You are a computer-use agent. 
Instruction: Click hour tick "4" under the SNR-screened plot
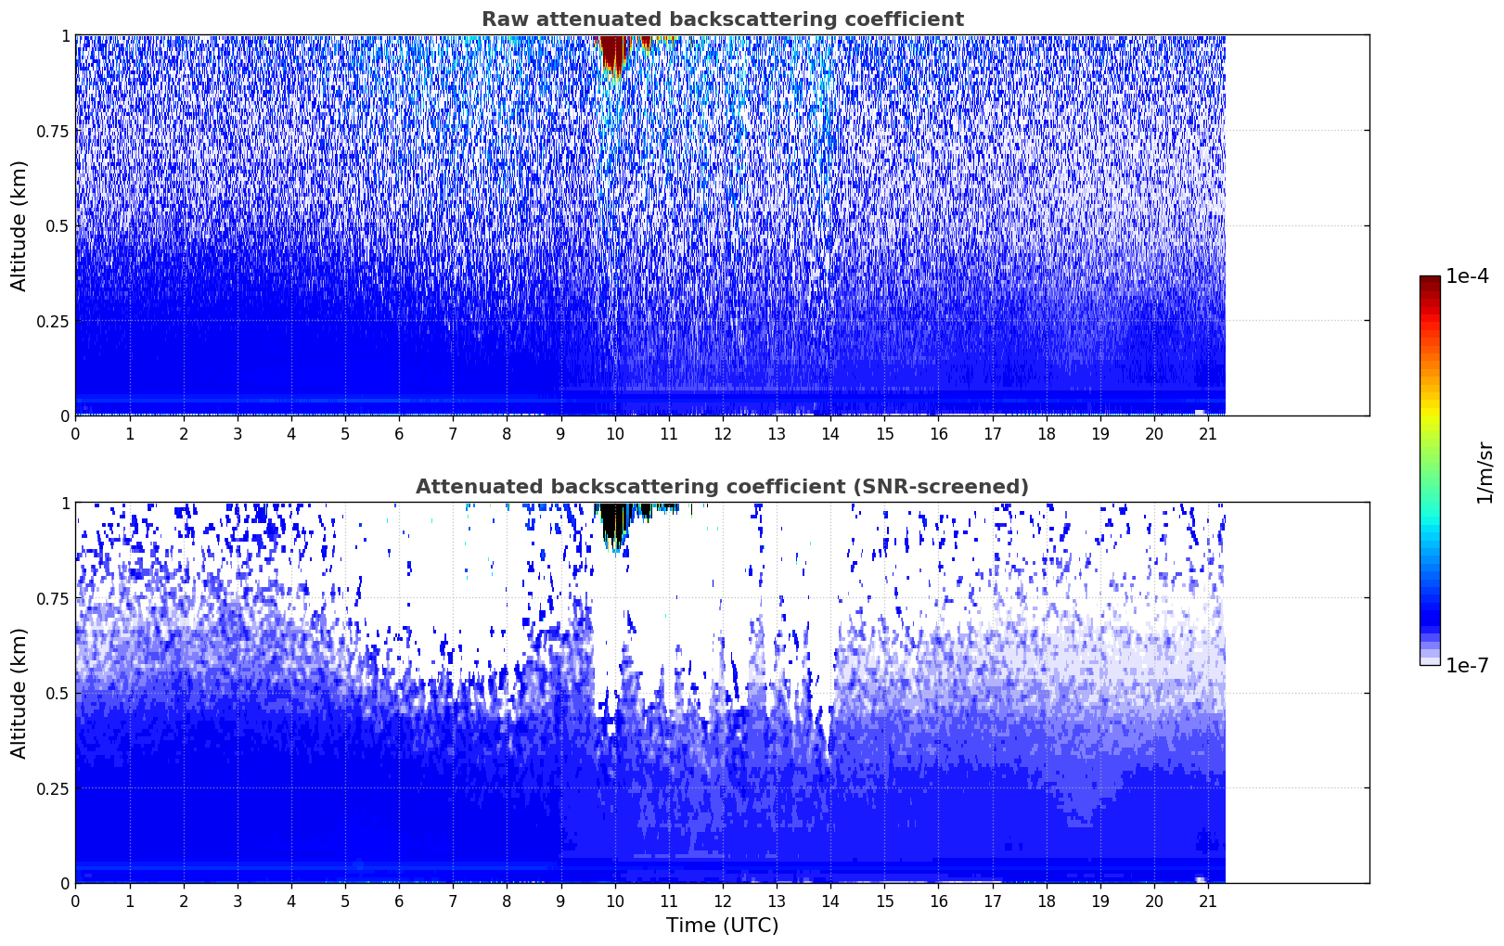[x=291, y=901]
